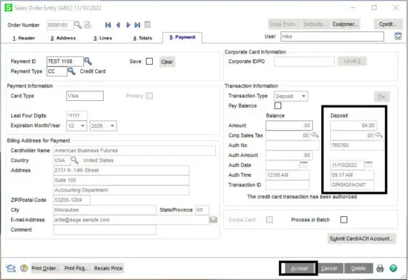Click into the User field
This screenshot has width=408, height=280.
point(332,36)
